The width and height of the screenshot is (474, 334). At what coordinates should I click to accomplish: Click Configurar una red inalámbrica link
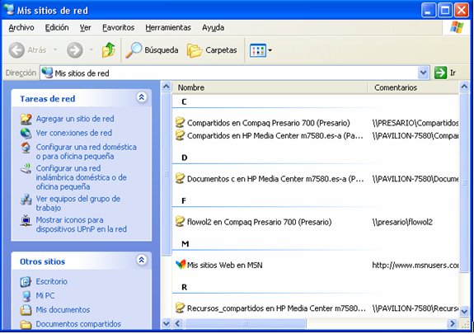81,177
